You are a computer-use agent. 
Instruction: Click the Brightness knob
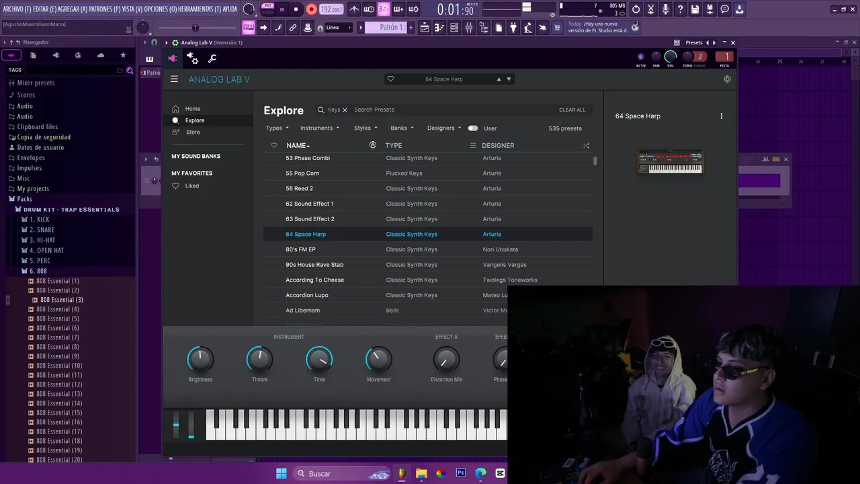click(200, 360)
